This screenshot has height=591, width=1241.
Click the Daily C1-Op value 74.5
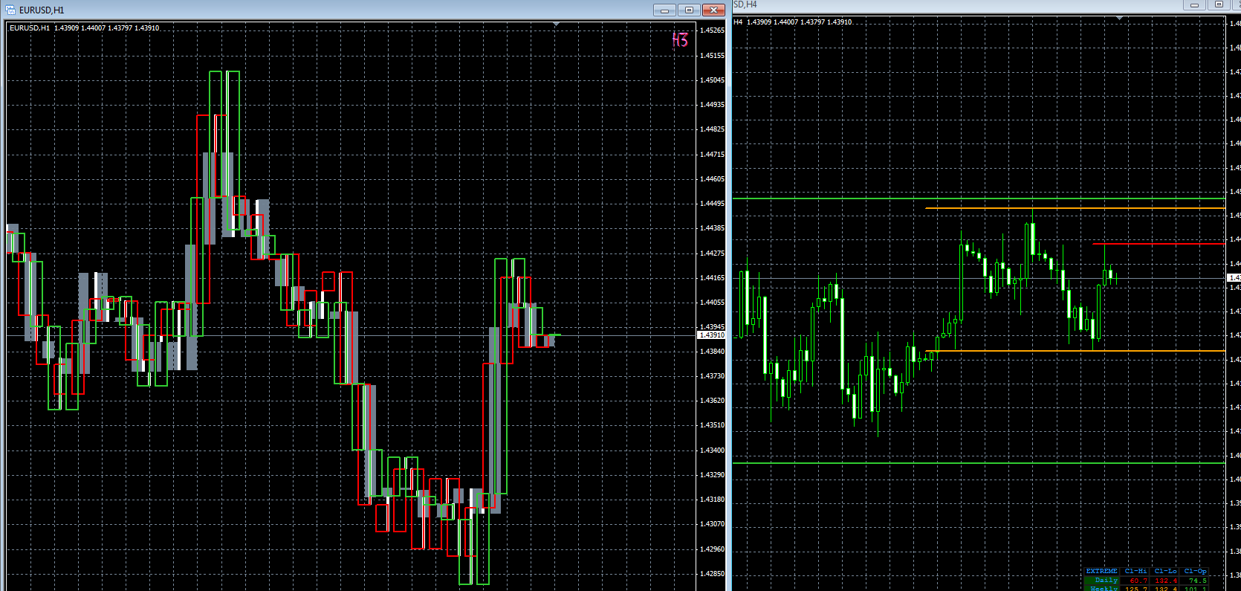click(x=1198, y=580)
